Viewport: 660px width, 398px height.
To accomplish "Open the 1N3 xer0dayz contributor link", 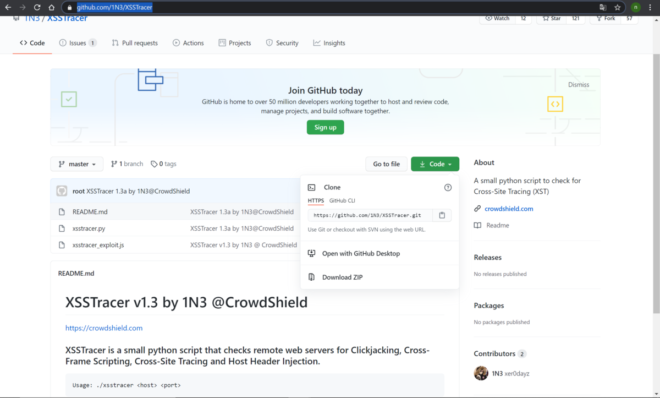I will pos(510,373).
